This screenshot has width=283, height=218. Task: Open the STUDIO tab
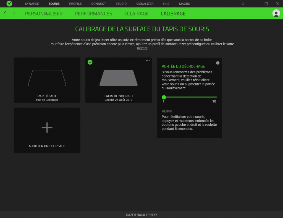121,4
